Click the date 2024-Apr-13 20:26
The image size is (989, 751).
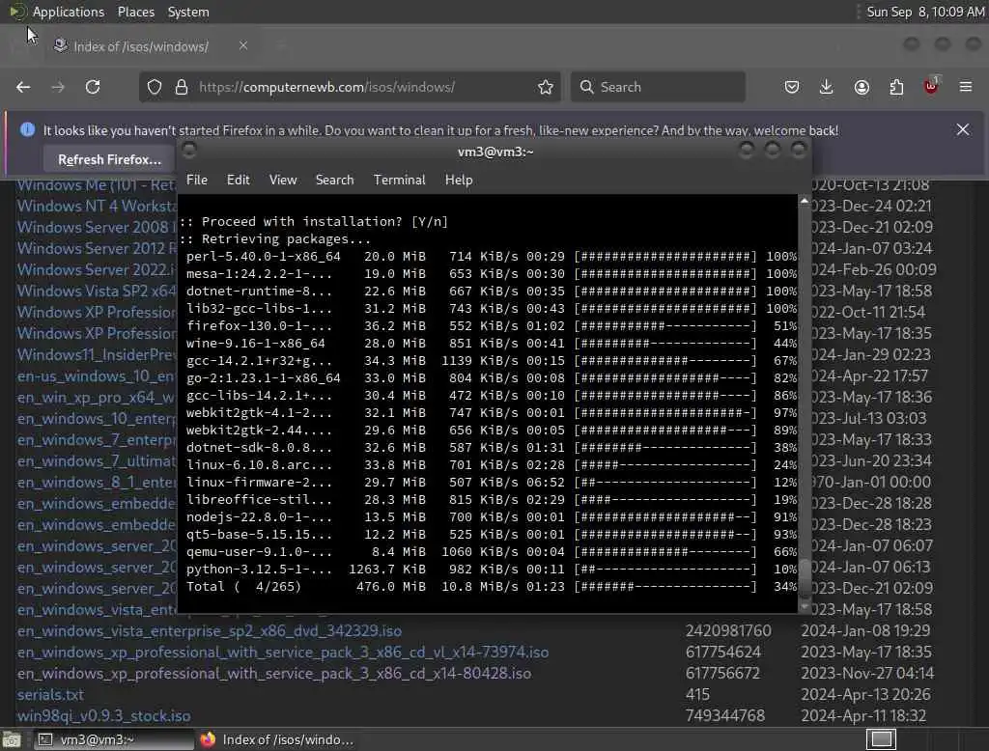(865, 694)
